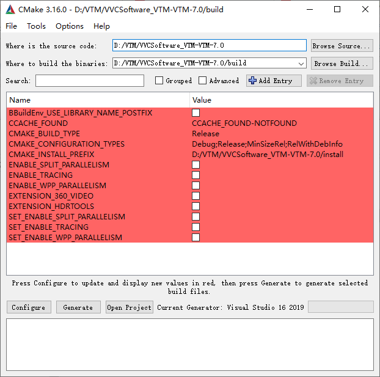The image size is (380, 377).
Task: Click the CMake logo icon in title bar
Action: coord(10,9)
